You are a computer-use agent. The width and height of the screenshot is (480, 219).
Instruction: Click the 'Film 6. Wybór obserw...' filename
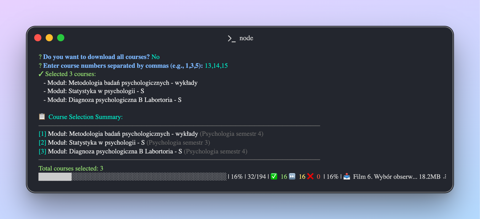coord(385,177)
